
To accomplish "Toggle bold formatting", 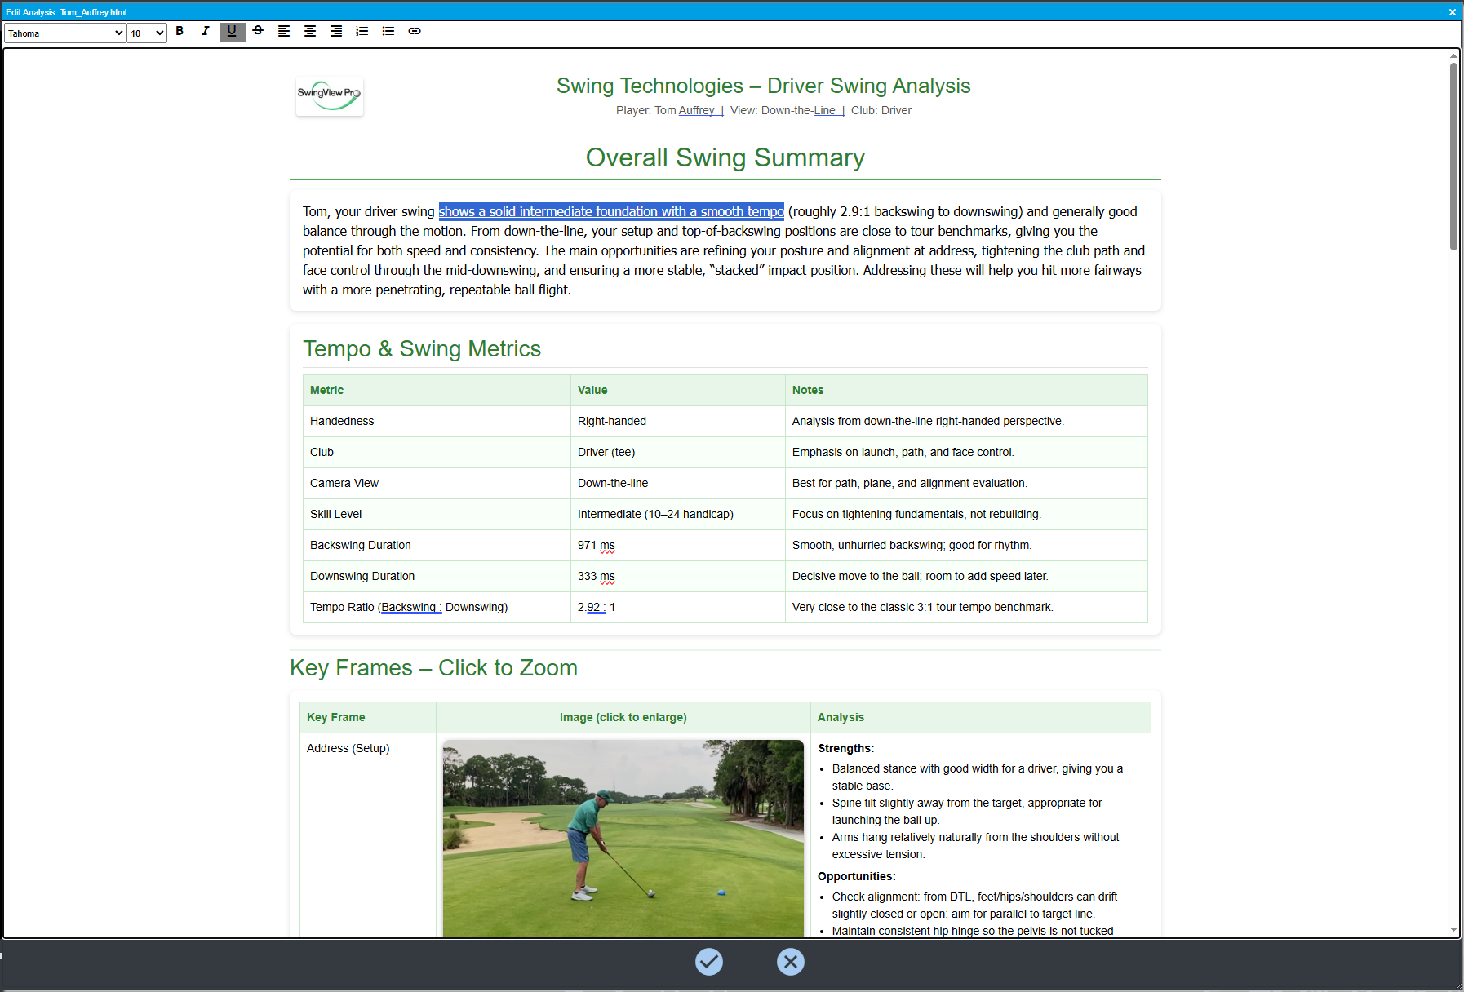I will (180, 32).
